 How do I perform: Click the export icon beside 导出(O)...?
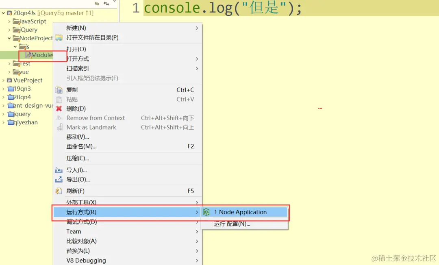click(59, 179)
